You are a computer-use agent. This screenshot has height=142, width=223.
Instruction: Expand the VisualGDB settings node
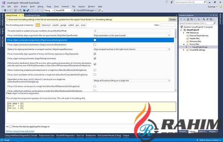click(x=184, y=50)
